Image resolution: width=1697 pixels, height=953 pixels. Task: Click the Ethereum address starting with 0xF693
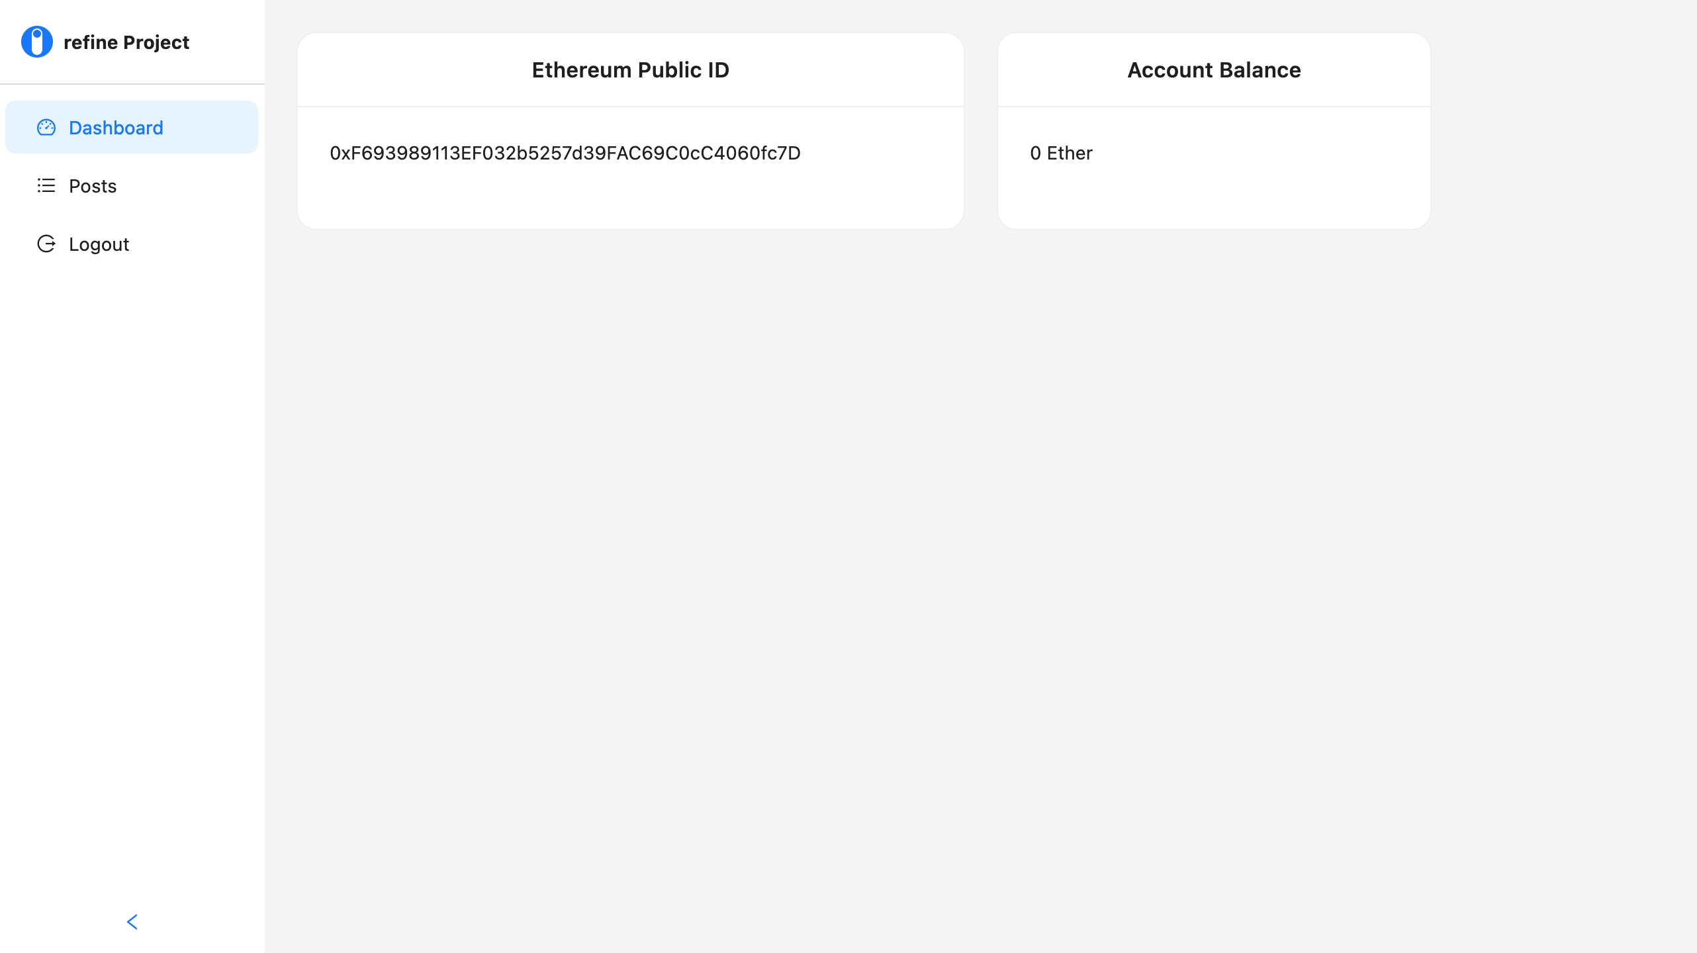pyautogui.click(x=565, y=154)
